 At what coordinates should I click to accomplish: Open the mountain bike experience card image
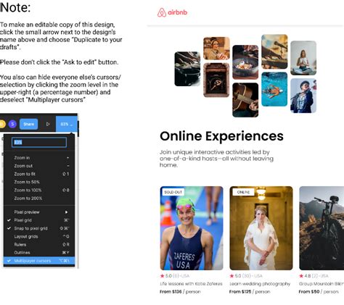(322, 228)
